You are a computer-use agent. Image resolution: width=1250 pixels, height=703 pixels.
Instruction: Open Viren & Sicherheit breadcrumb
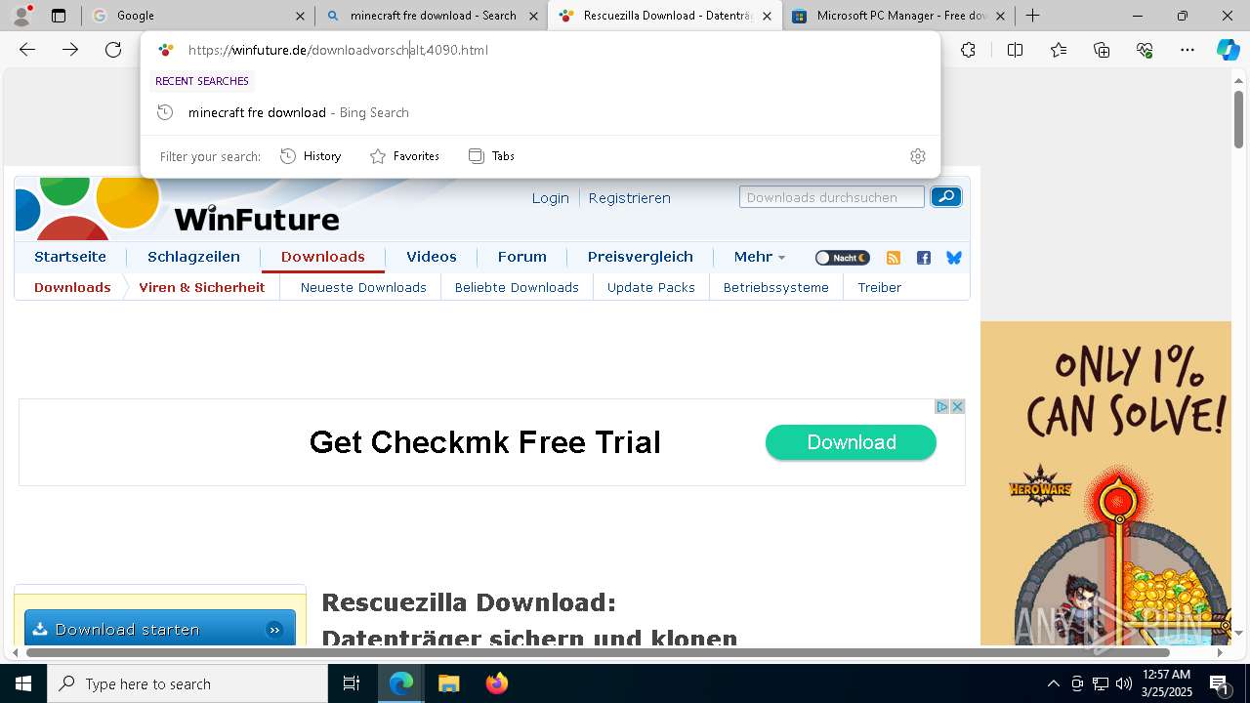202,287
